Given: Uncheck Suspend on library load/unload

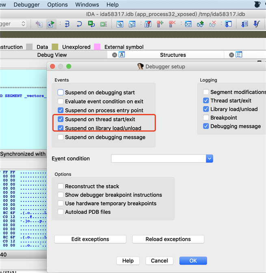Looking at the screenshot, I should click(x=61, y=128).
